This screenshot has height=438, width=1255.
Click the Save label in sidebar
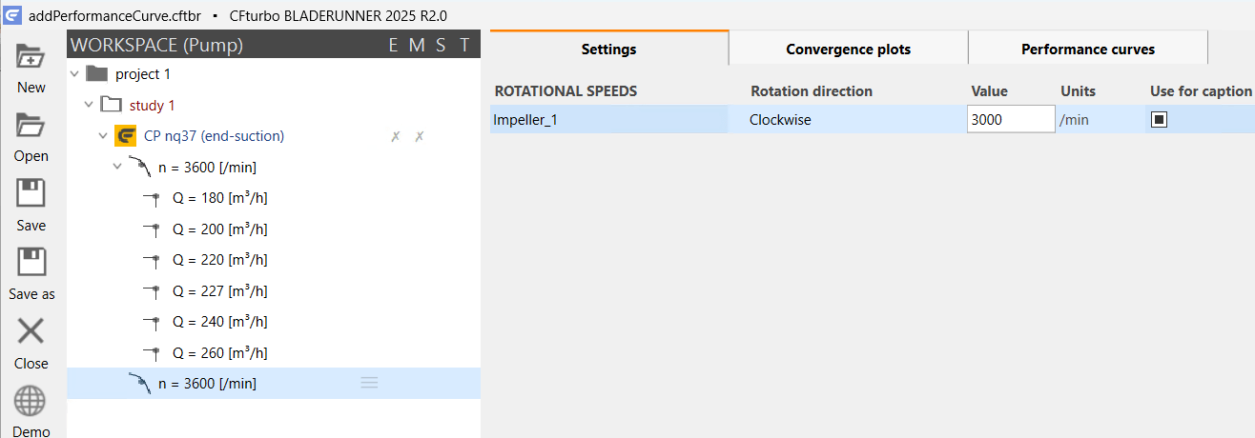pos(31,226)
